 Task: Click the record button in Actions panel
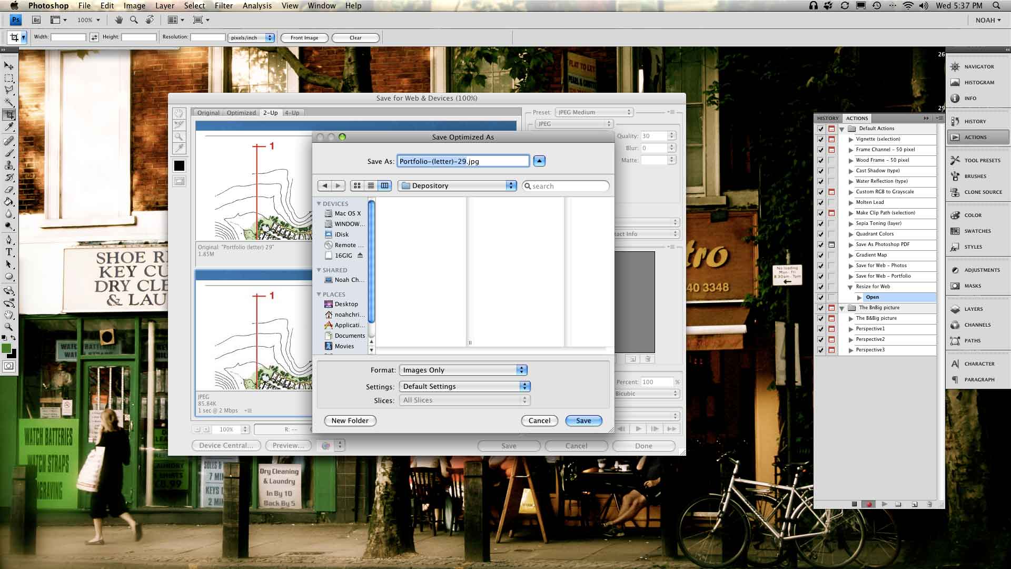869,504
